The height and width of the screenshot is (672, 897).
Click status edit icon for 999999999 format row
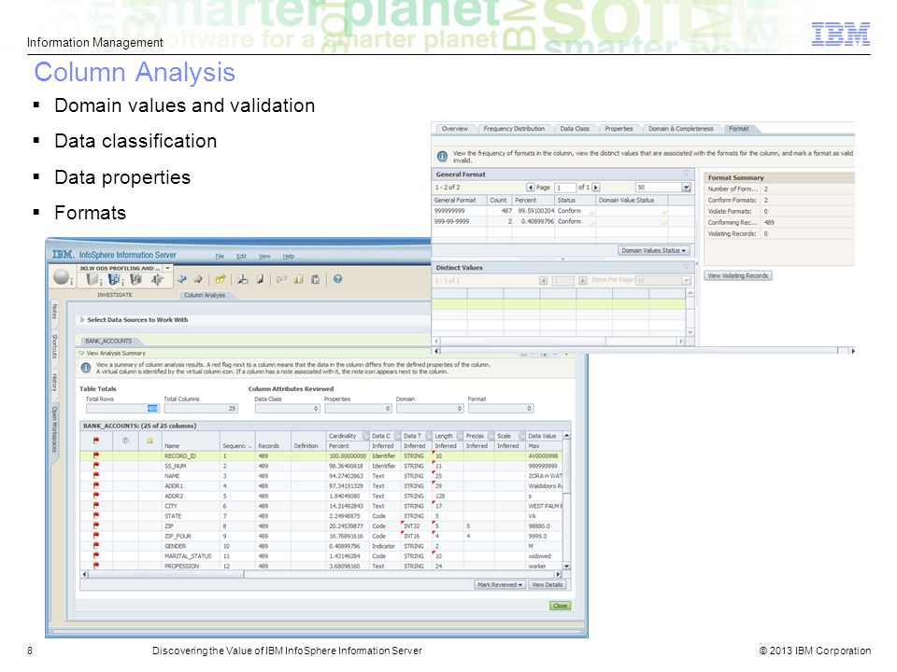592,212
